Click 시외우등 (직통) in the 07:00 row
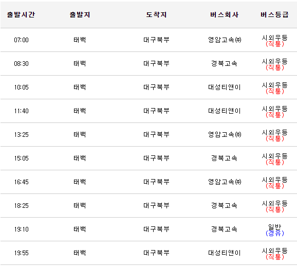297x266 pixels. pyautogui.click(x=275, y=41)
